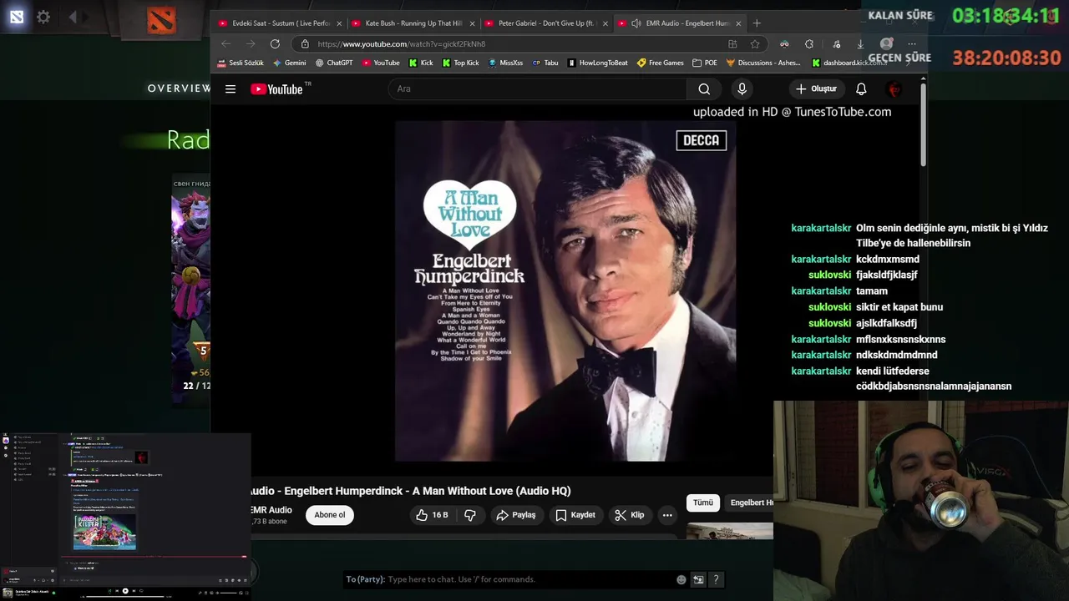This screenshot has height=601, width=1069.
Task: Click the Spotify track progress bar
Action: [x=125, y=597]
